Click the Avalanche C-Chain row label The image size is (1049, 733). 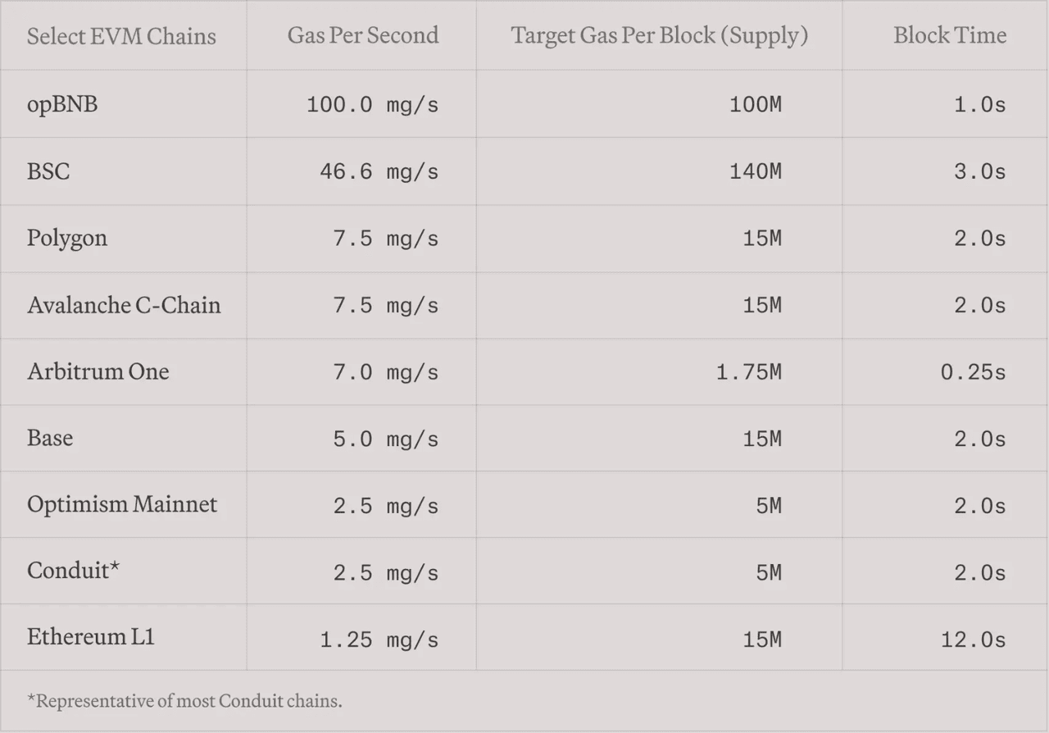pyautogui.click(x=124, y=305)
